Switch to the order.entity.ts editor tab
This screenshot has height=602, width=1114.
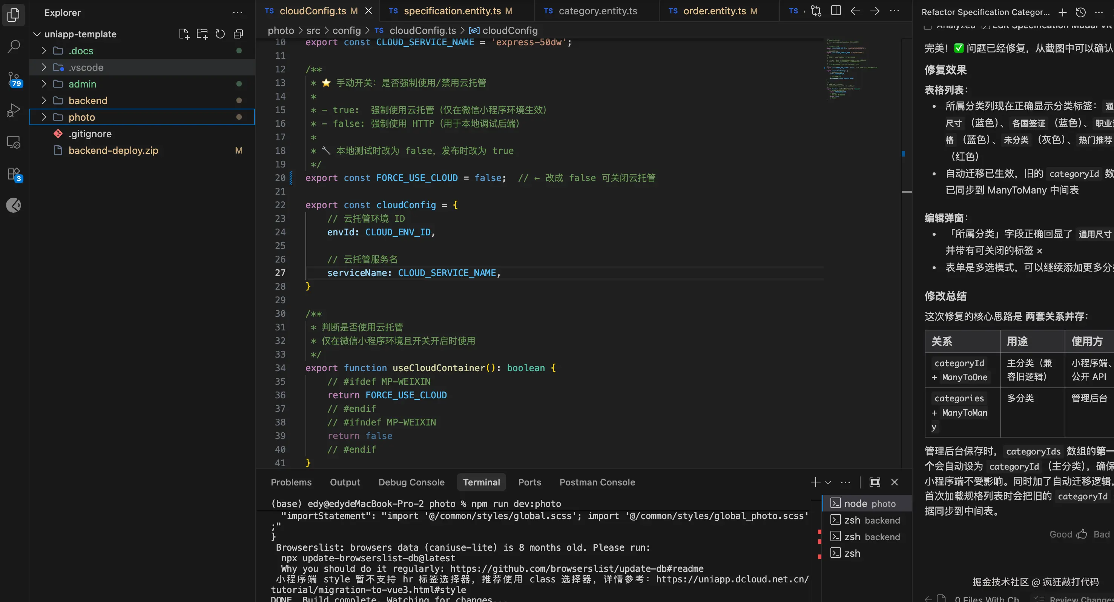coord(714,11)
